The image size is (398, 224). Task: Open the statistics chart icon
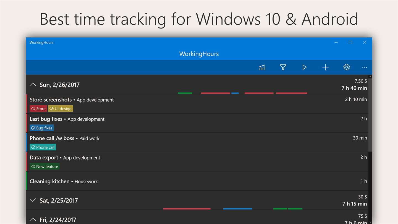(x=262, y=67)
